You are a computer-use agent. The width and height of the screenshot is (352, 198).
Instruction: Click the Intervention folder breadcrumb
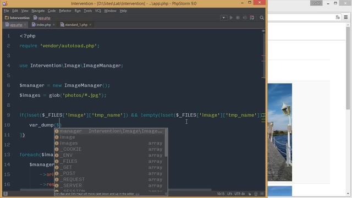click(17, 18)
